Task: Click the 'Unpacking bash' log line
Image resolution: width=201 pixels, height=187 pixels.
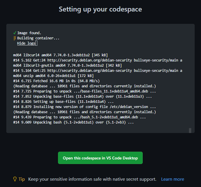Action: 74,122
